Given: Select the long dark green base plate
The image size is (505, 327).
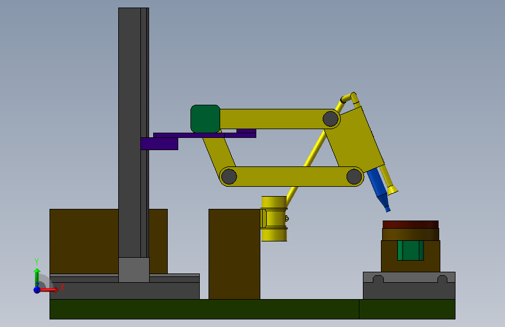Looking at the screenshot, I should [x=204, y=310].
